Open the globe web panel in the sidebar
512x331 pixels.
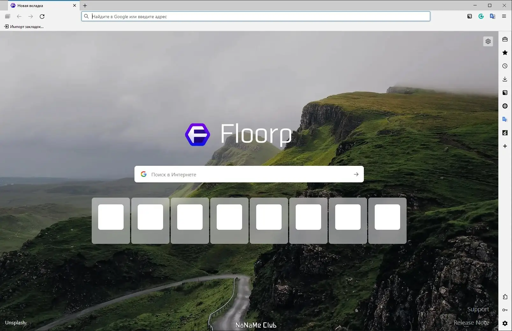[505, 106]
